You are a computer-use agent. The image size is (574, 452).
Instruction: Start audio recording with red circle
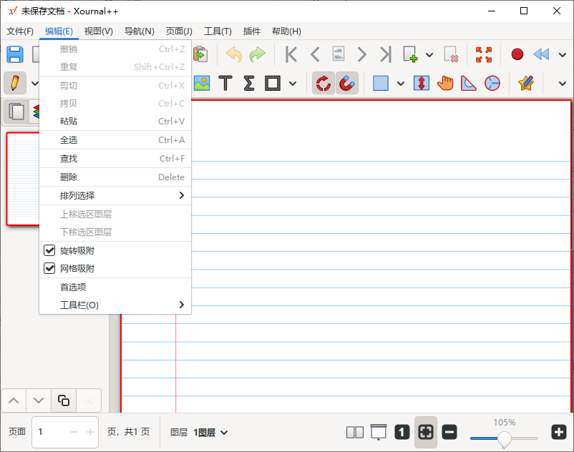point(517,54)
